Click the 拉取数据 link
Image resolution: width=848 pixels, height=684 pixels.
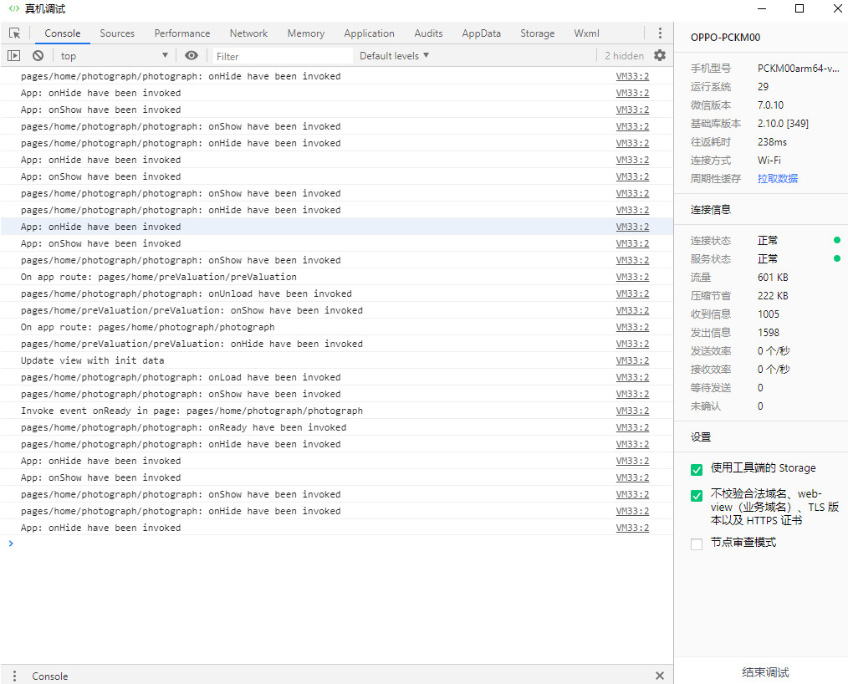pyautogui.click(x=777, y=178)
